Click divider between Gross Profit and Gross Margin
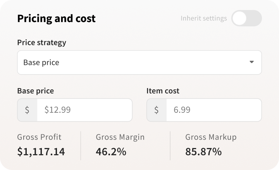This screenshot has height=170, width=279. [81, 146]
